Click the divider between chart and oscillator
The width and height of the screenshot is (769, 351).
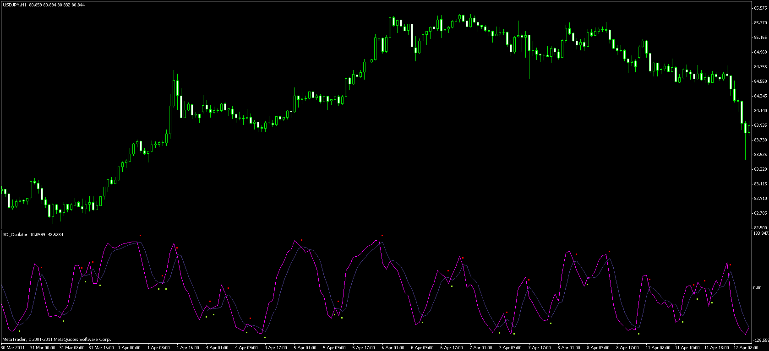coord(376,229)
